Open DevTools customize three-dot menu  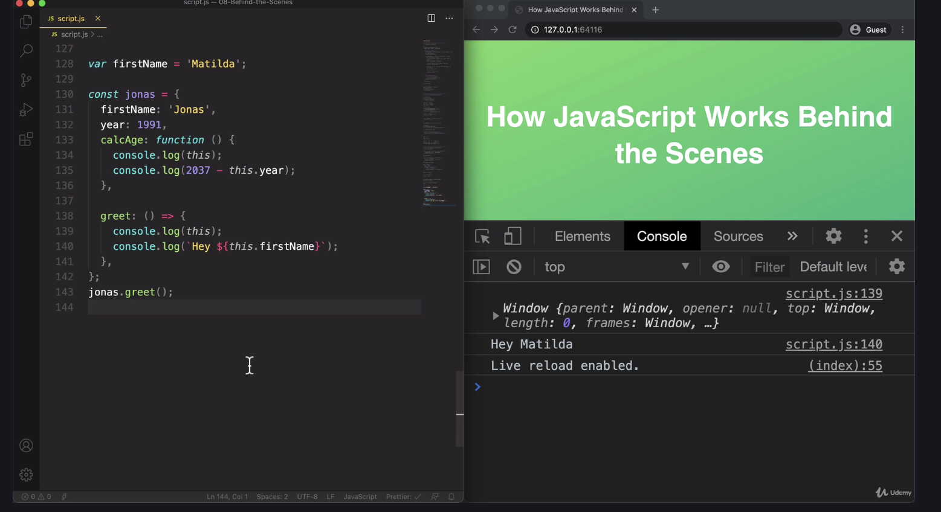866,236
